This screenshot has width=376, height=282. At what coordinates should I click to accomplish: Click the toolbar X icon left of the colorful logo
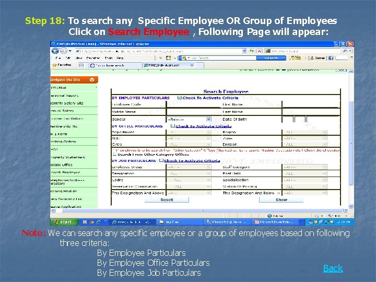tap(161, 58)
